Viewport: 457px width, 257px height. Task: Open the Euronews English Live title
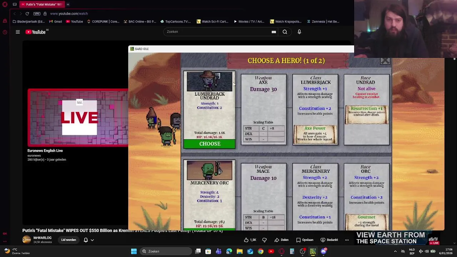pyautogui.click(x=45, y=151)
